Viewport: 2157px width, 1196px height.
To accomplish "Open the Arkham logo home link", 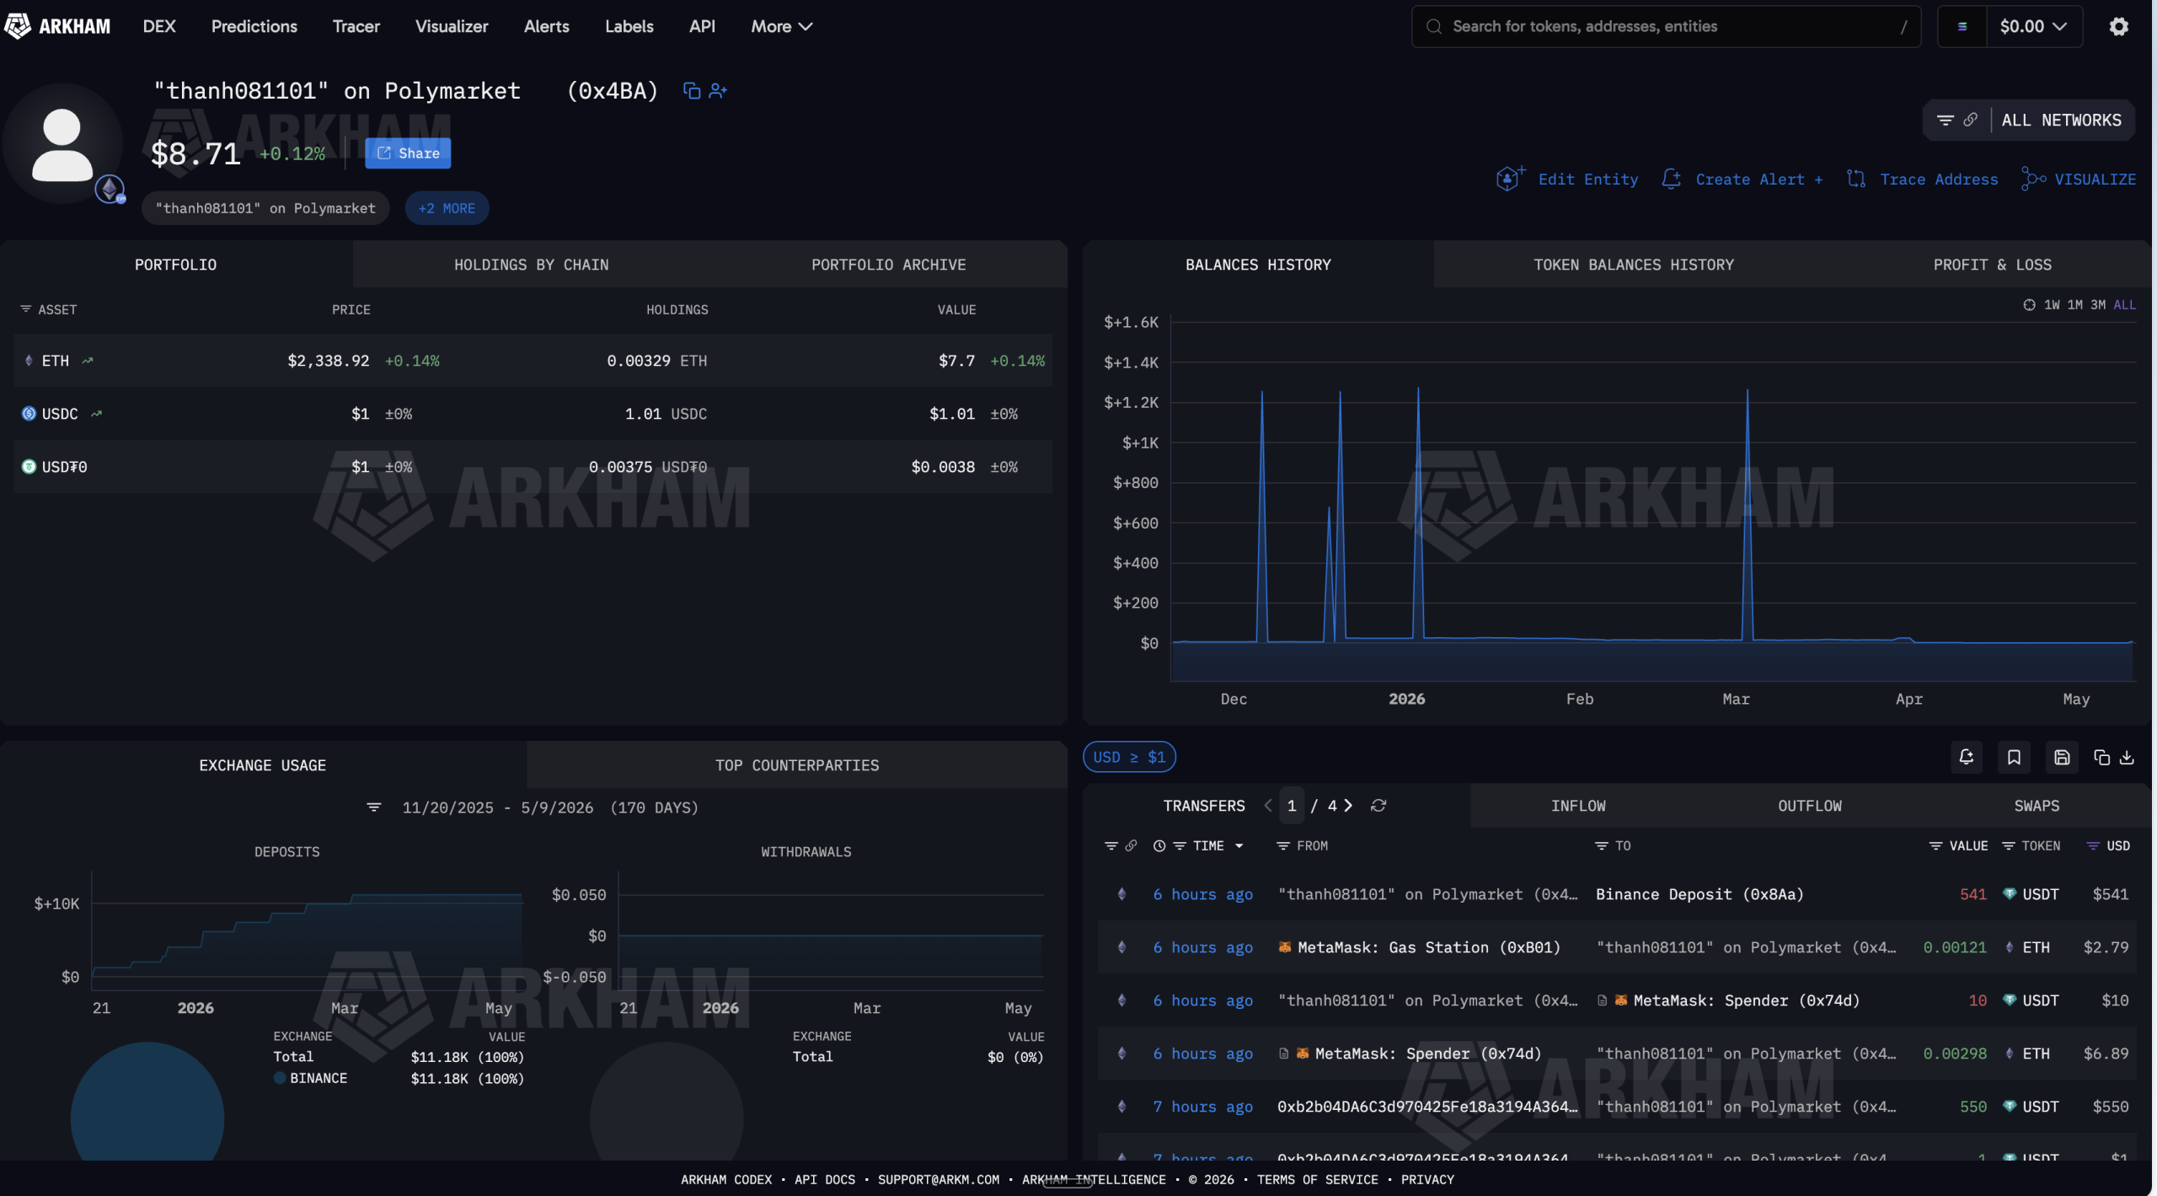I will click(x=57, y=26).
